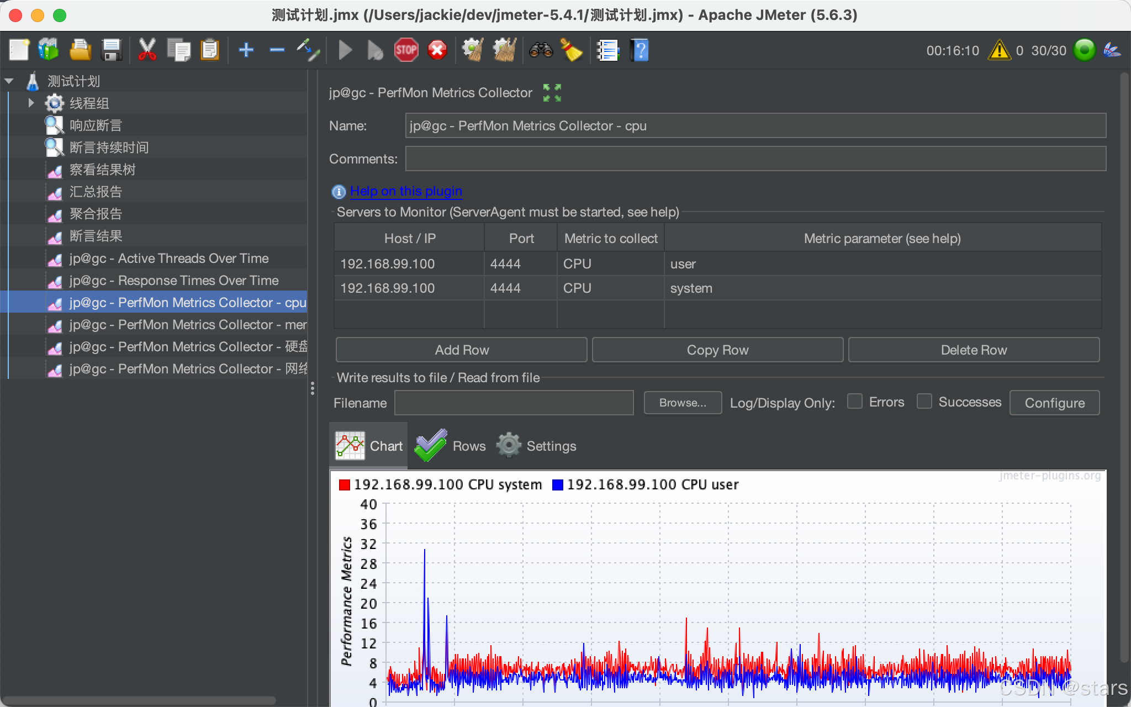The height and width of the screenshot is (707, 1131).
Task: Click the Clear All results icon
Action: pos(505,50)
